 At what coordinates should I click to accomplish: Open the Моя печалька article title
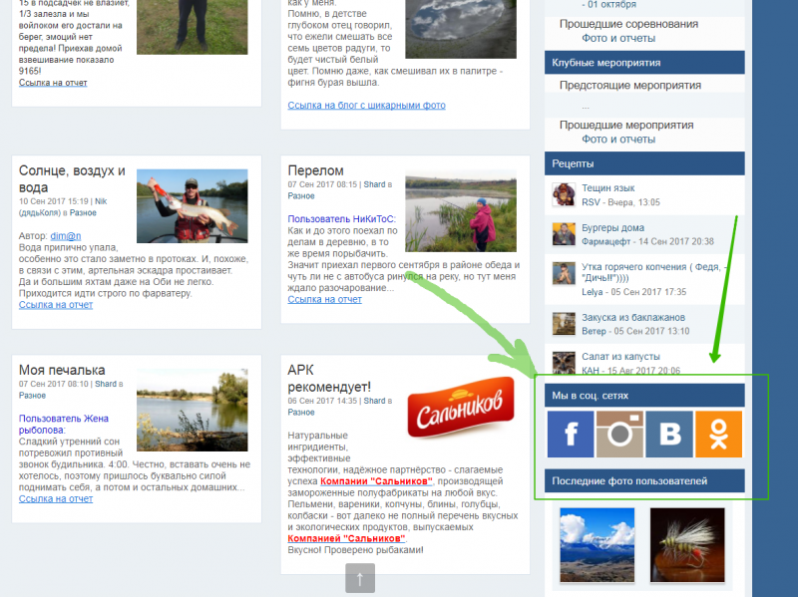(x=62, y=371)
